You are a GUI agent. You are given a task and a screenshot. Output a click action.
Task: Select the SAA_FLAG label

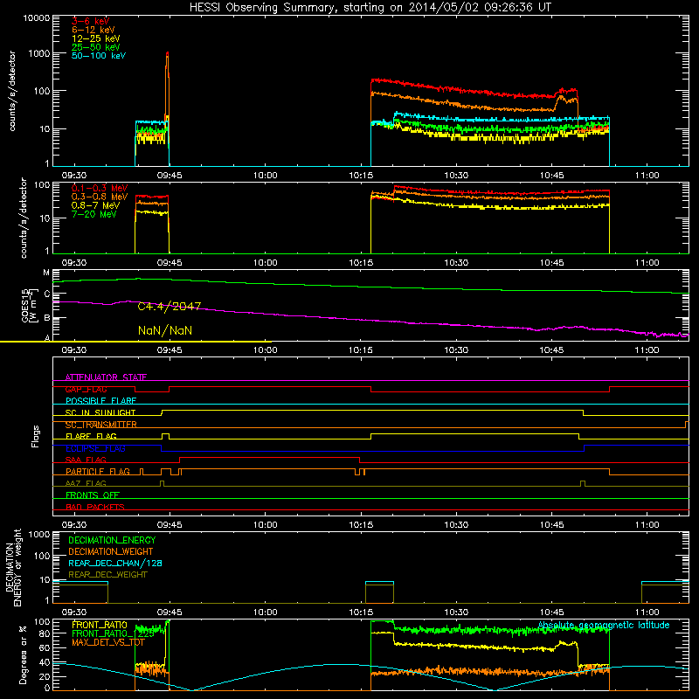[86, 460]
